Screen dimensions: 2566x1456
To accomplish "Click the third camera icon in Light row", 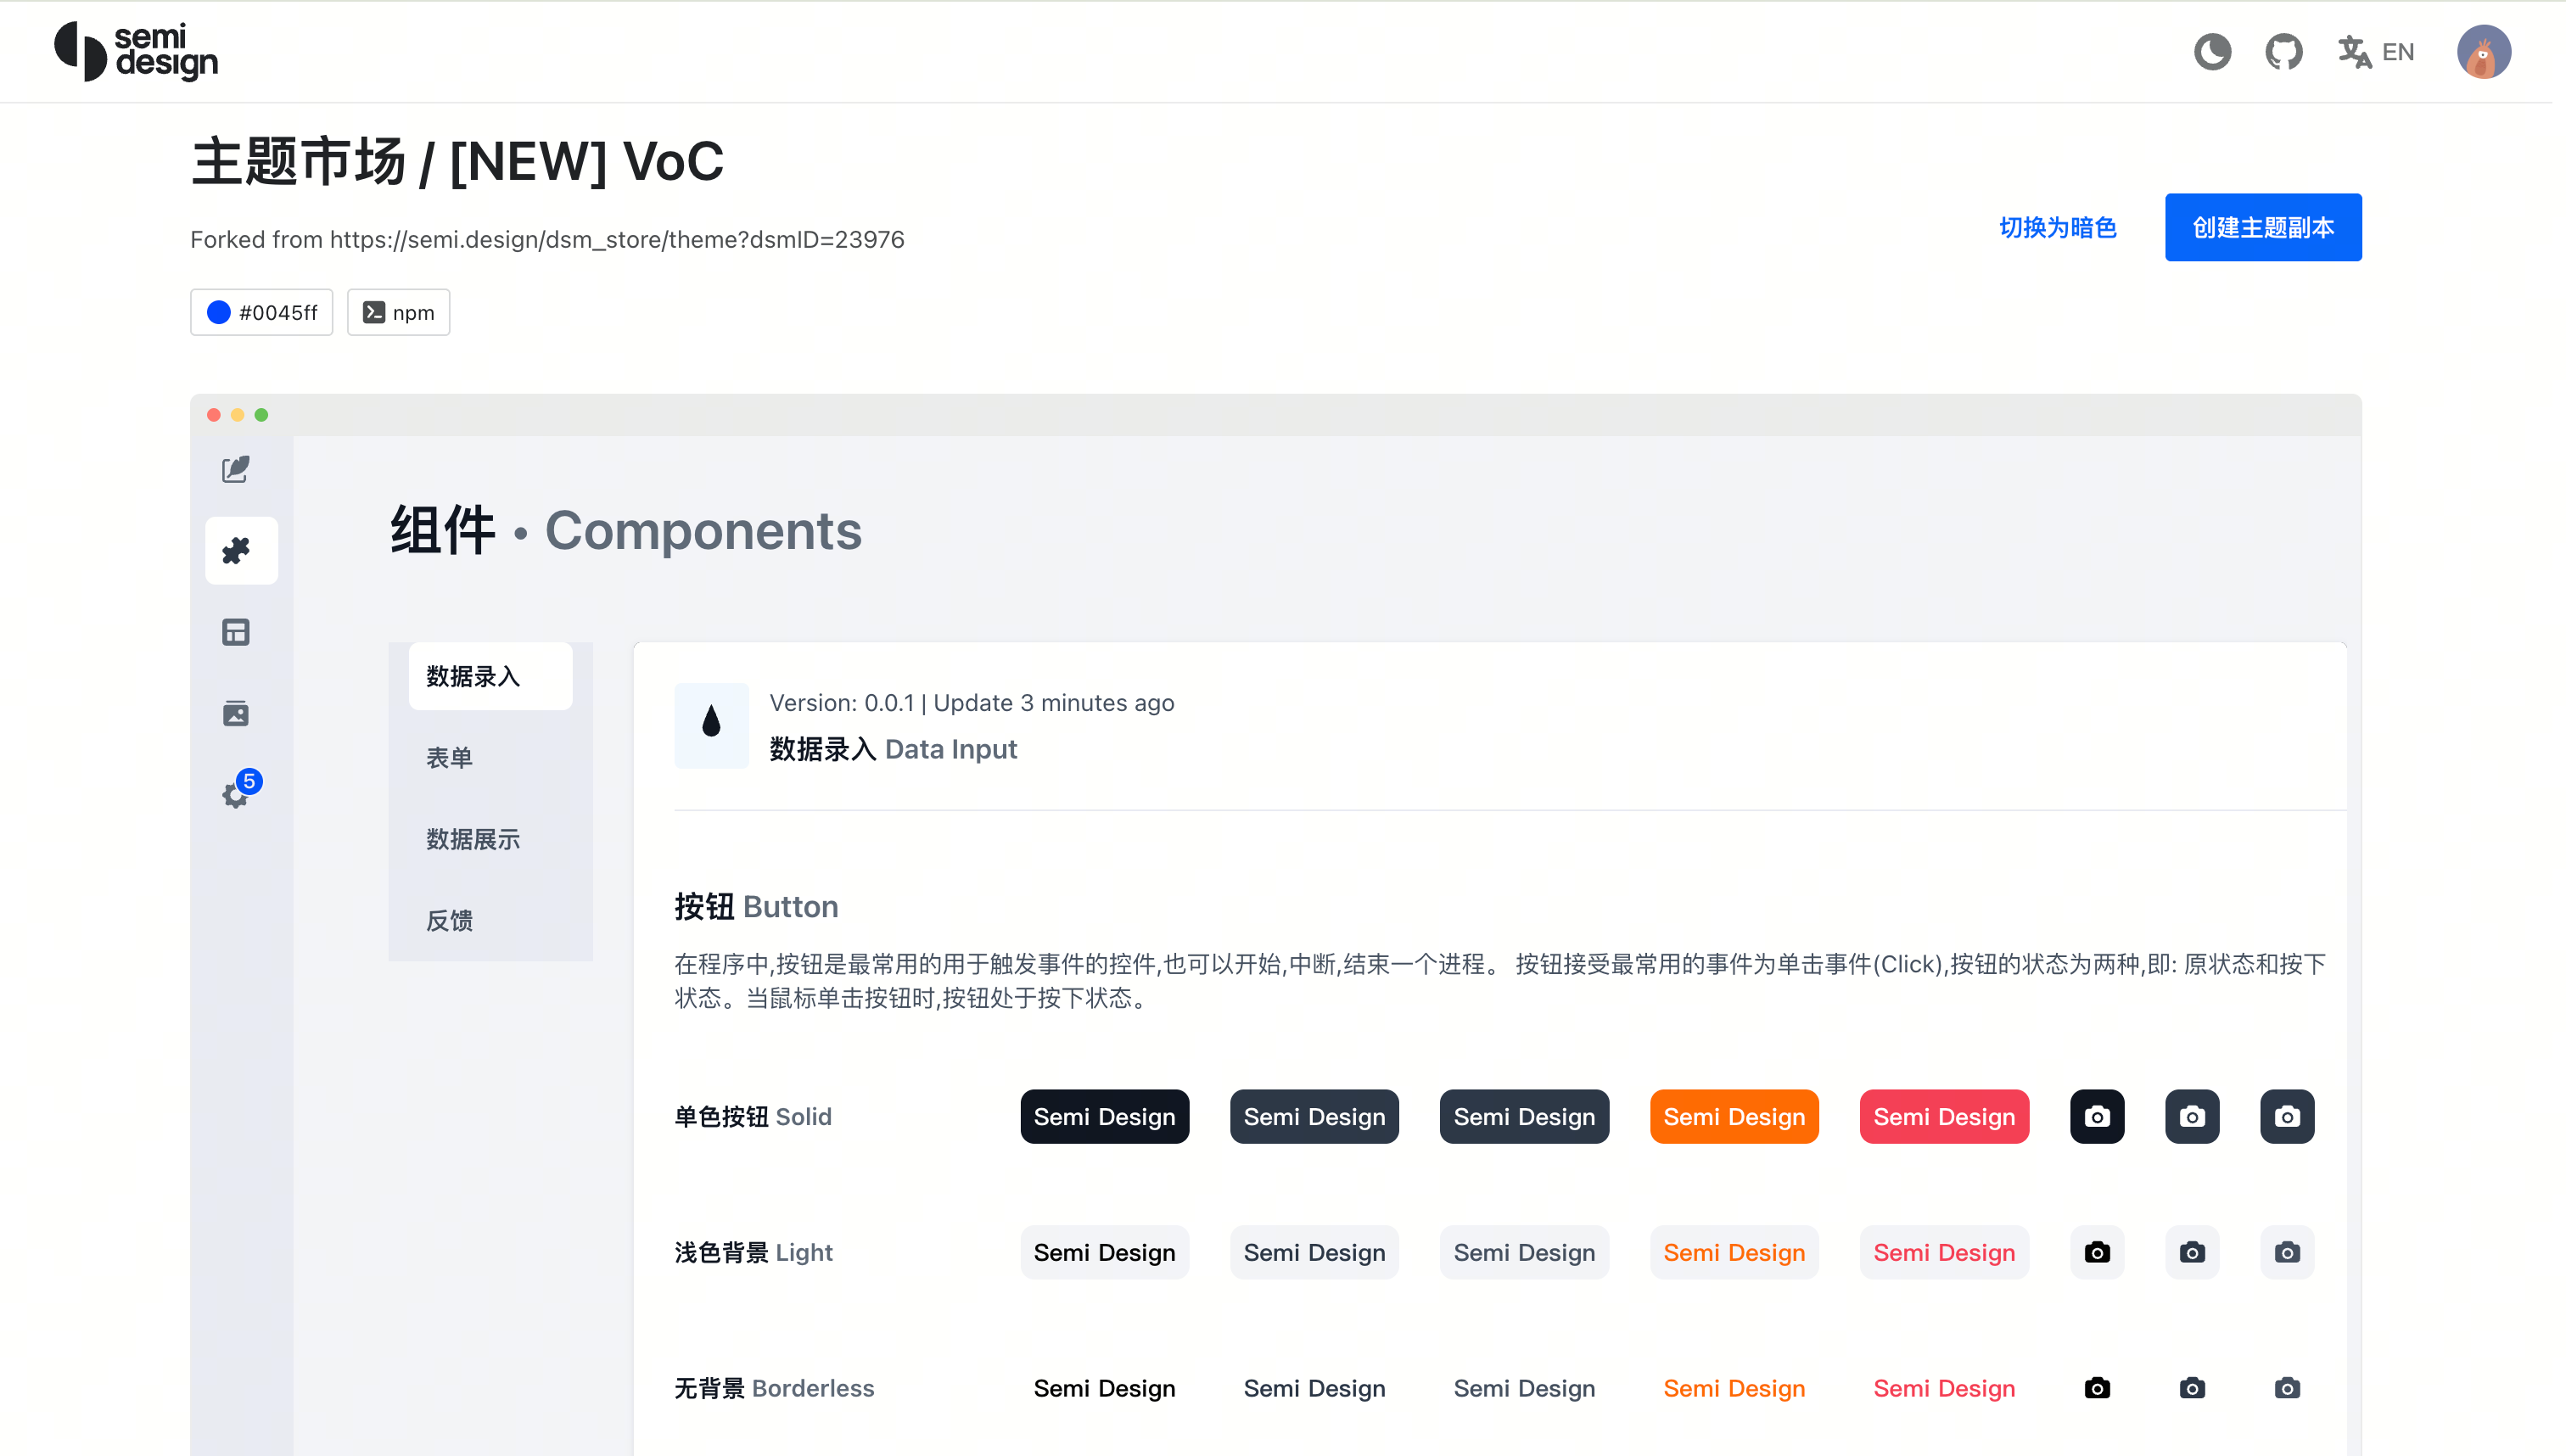I will [2287, 1252].
